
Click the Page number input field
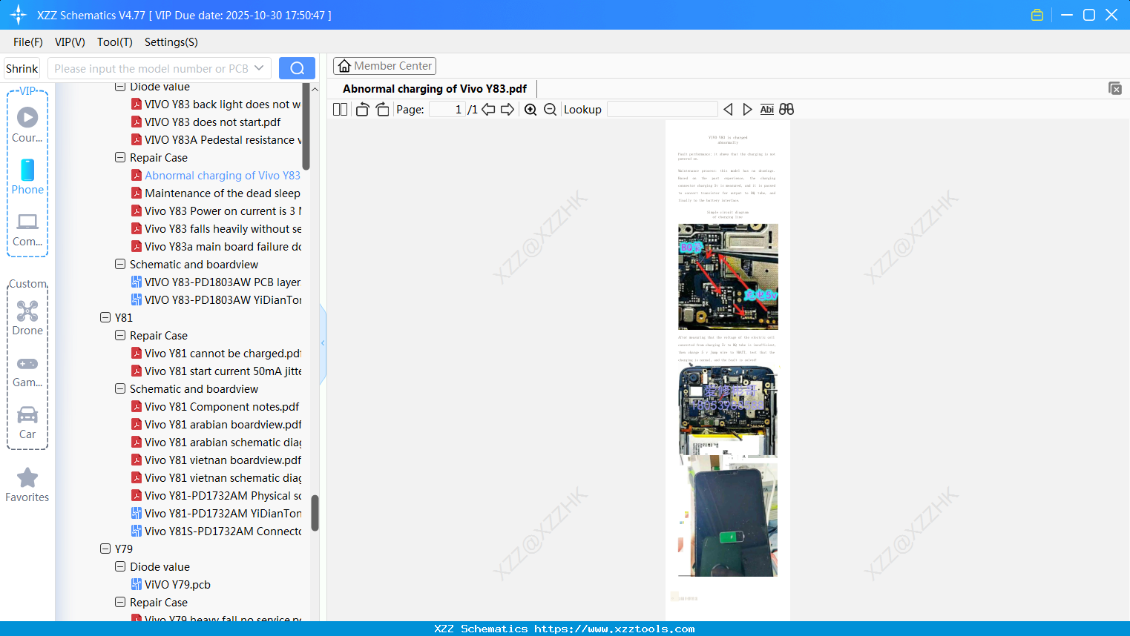(x=447, y=110)
